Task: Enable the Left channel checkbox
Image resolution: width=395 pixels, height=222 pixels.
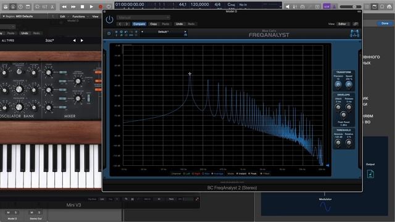Action: (184, 174)
